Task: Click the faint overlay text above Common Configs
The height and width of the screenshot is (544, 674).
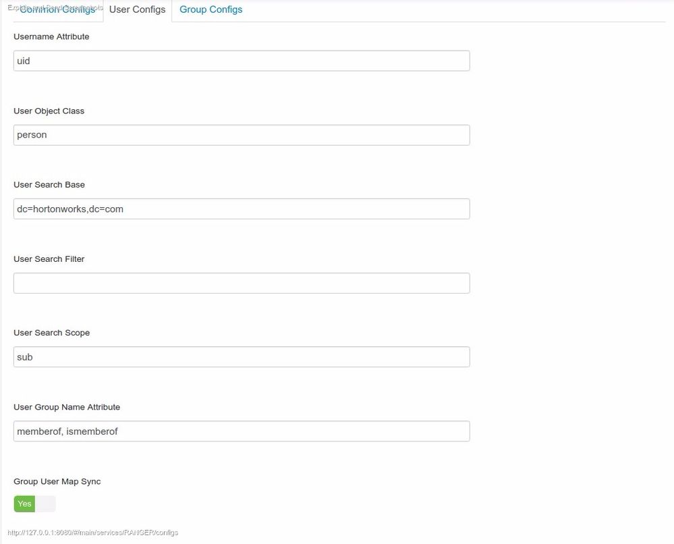Action: pos(55,7)
